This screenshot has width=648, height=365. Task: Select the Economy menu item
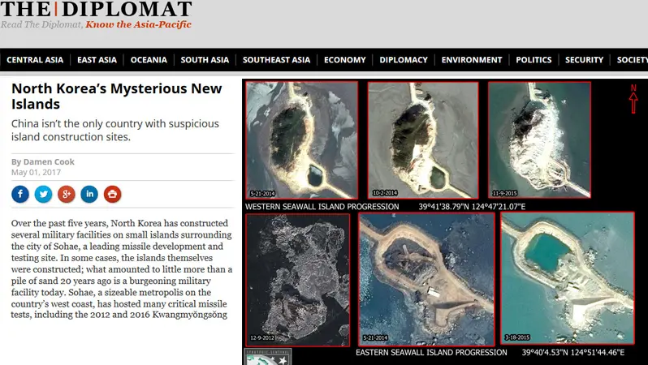tap(344, 60)
